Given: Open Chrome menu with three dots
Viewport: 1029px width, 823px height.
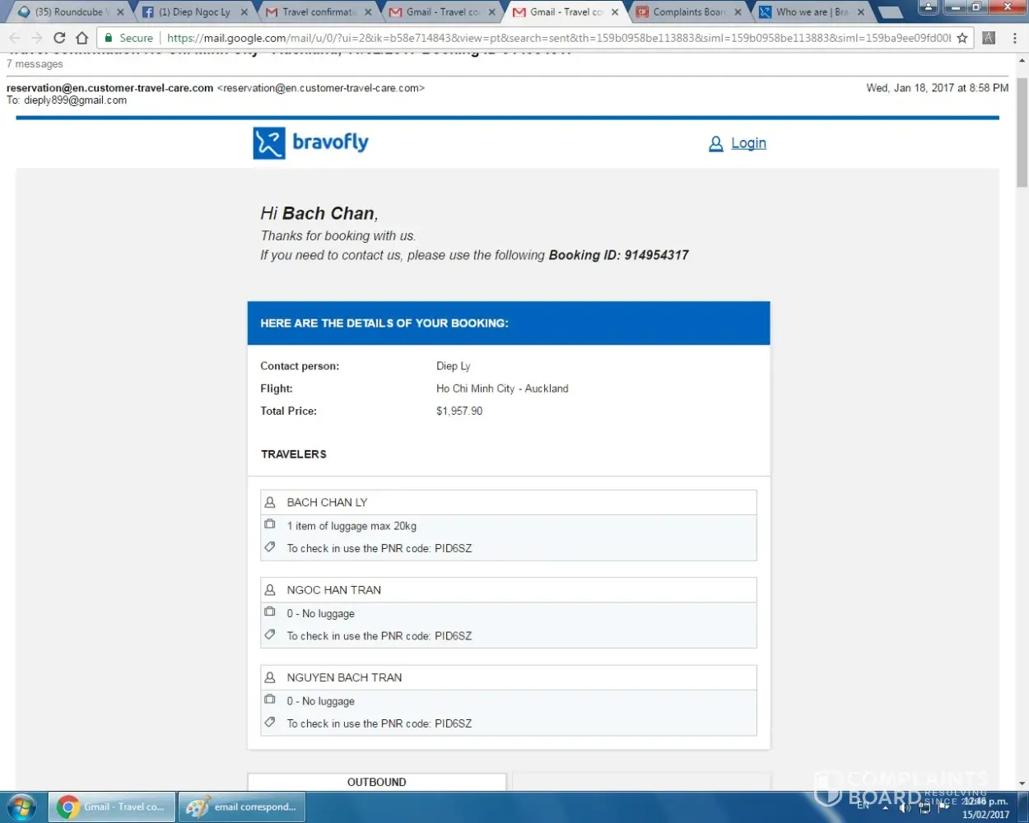Looking at the screenshot, I should (1014, 38).
